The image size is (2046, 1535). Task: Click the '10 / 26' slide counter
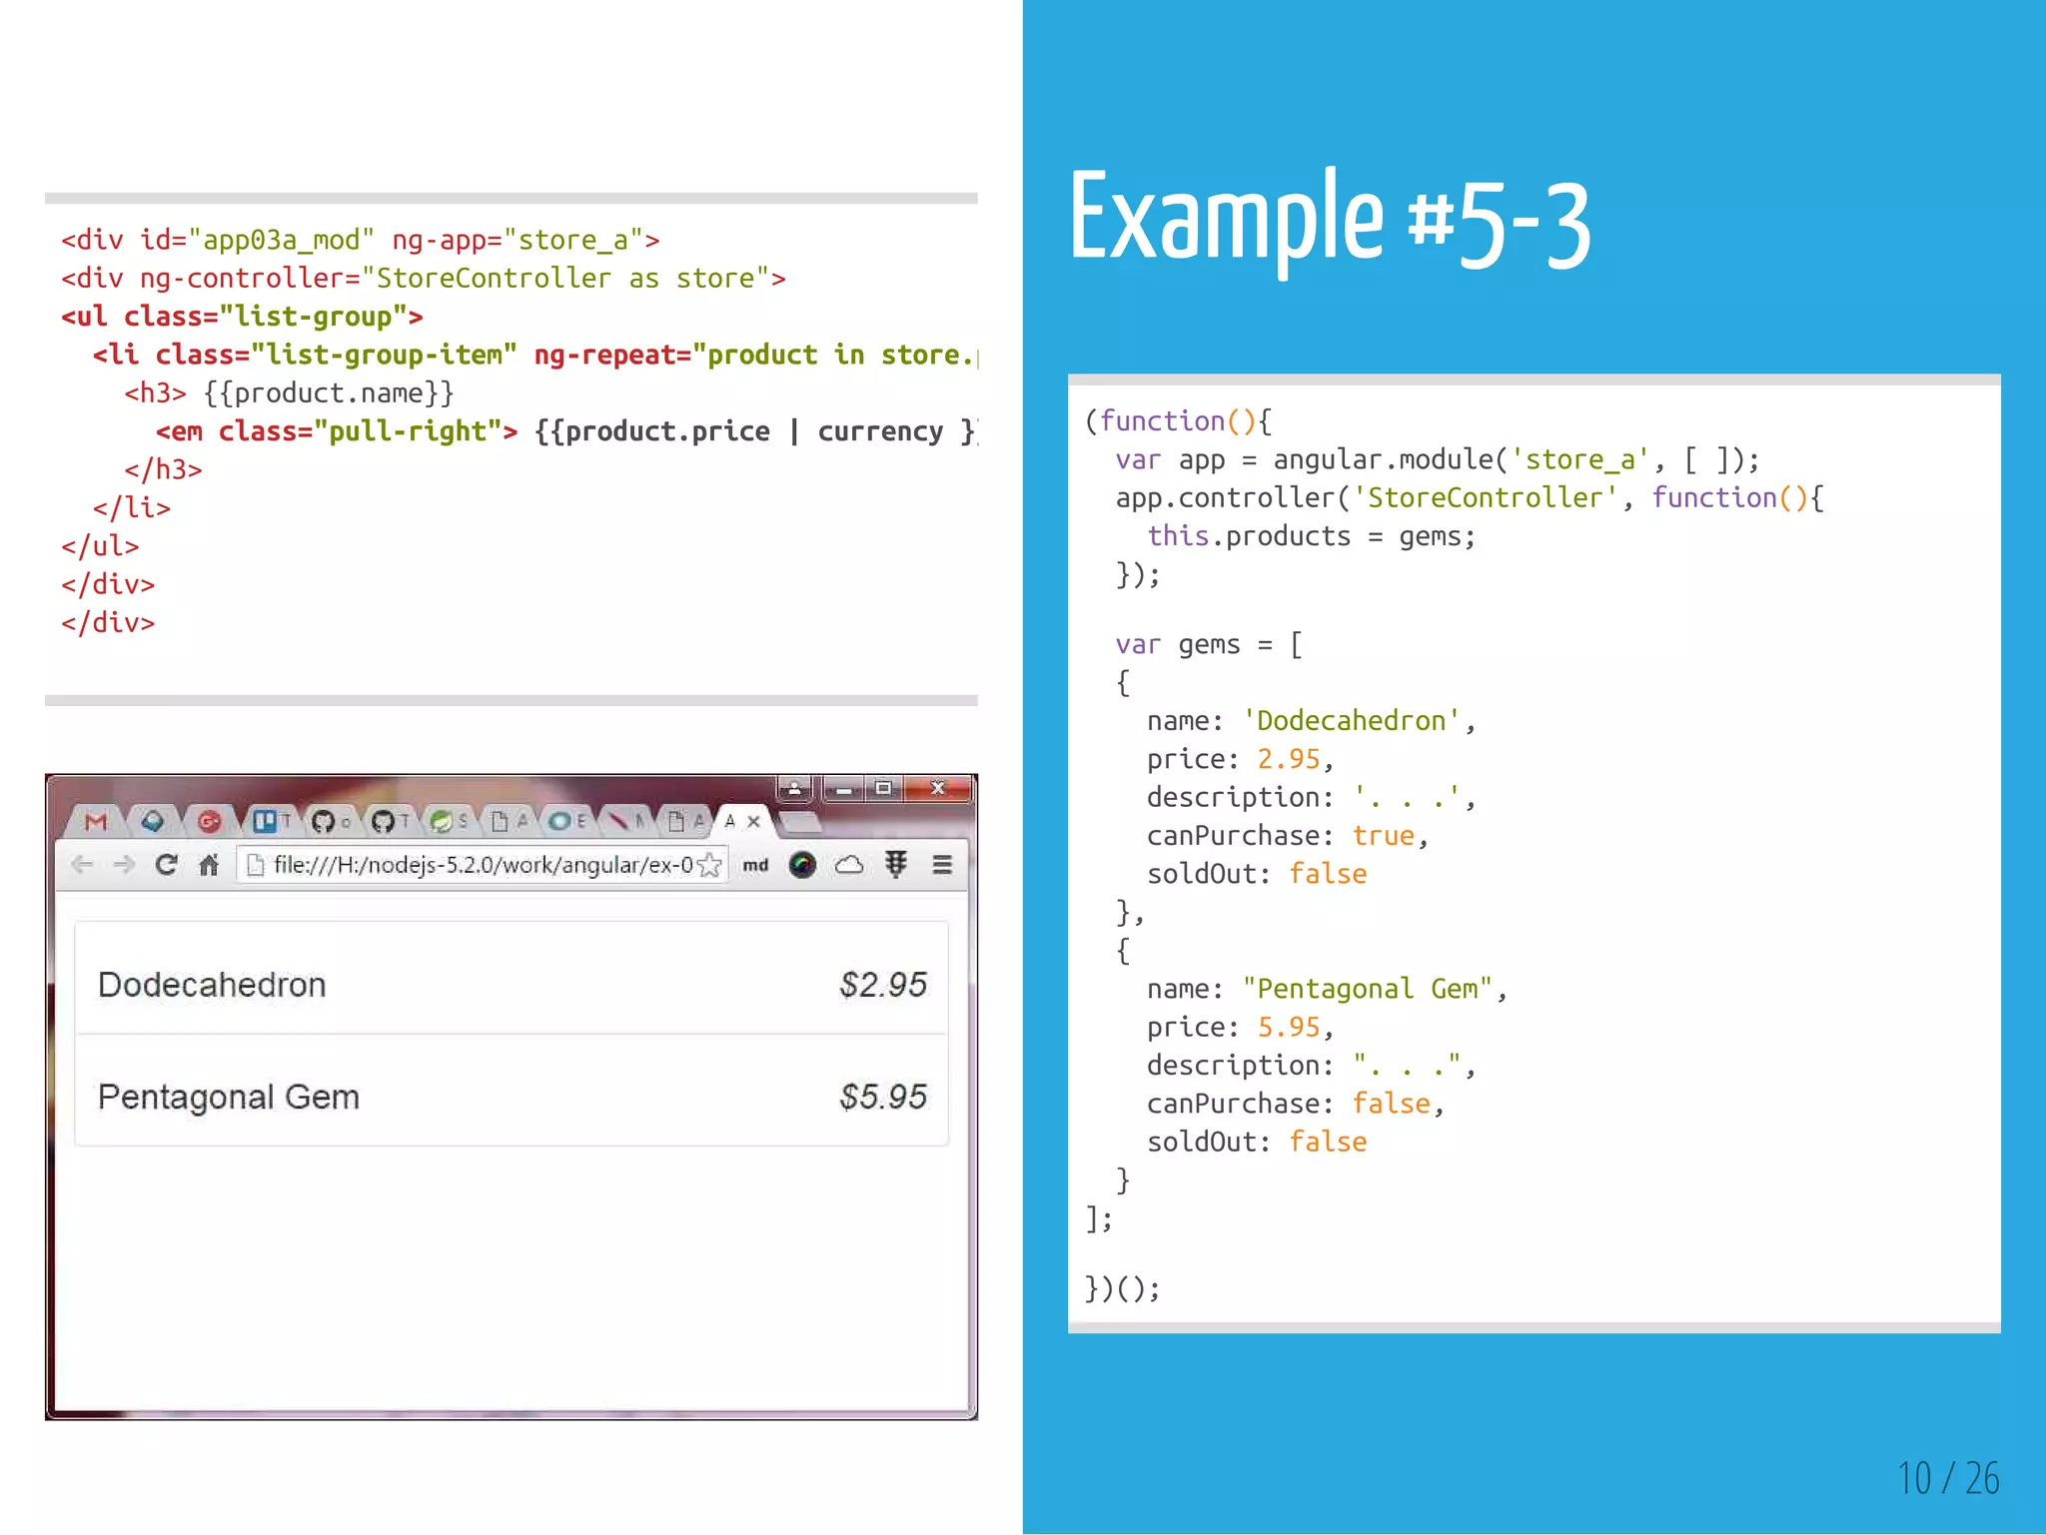[1948, 1478]
